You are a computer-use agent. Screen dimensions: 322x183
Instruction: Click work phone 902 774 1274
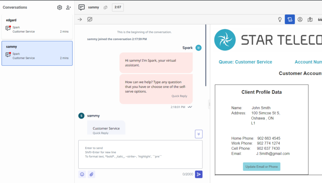pyautogui.click(x=268, y=143)
